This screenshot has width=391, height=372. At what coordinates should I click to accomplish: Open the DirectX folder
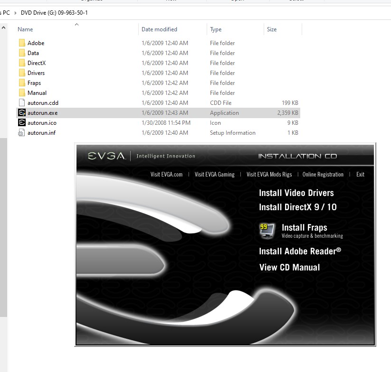coord(37,63)
